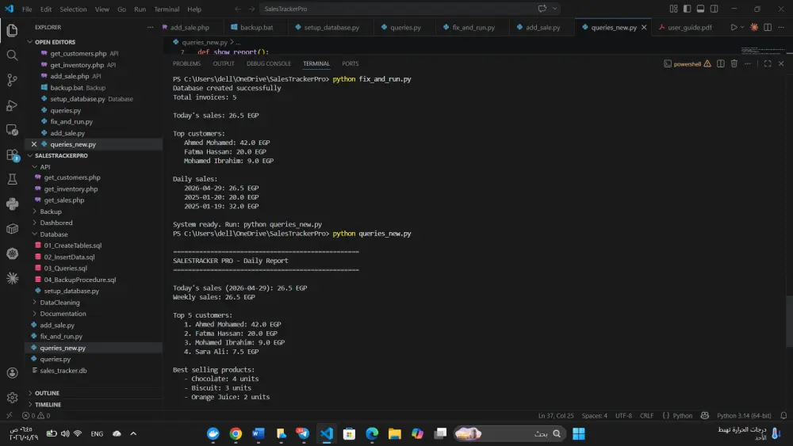
Task: Click errors and warnings count in status bar
Action: click(x=36, y=416)
